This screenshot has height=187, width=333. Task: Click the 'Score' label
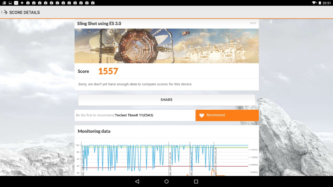83,71
